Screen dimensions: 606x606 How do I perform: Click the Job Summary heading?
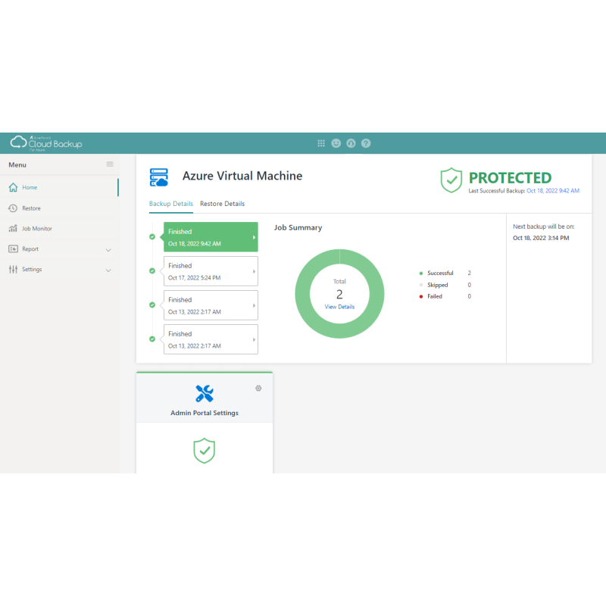click(298, 228)
